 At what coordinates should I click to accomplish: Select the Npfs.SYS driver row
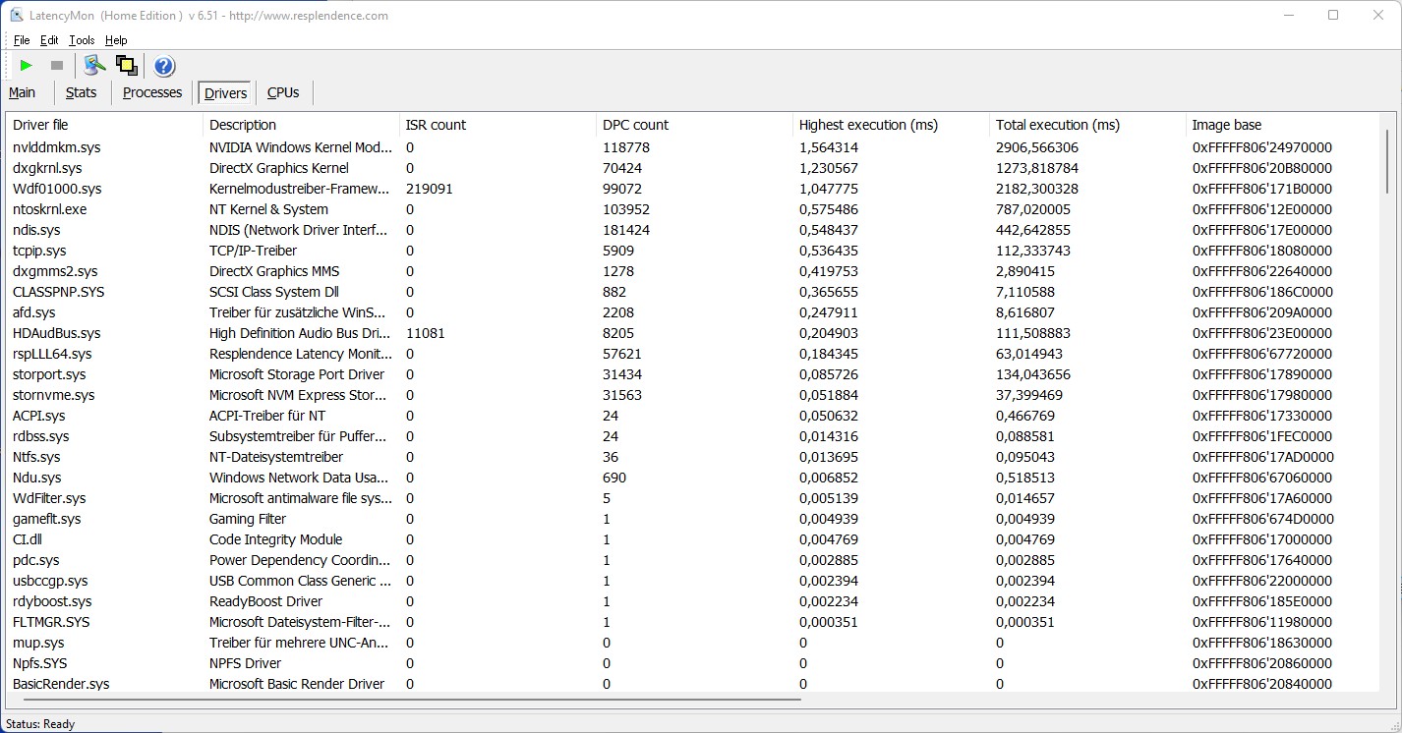[693, 663]
